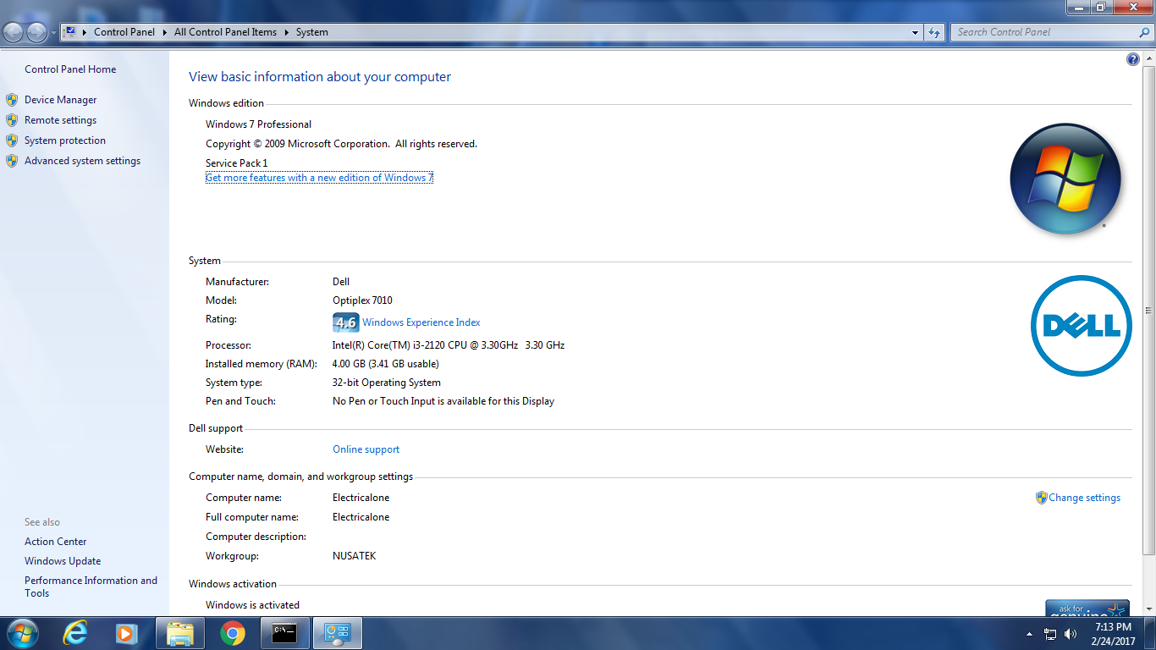Launch Google Chrome from the taskbar
The width and height of the screenshot is (1156, 650).
tap(233, 632)
